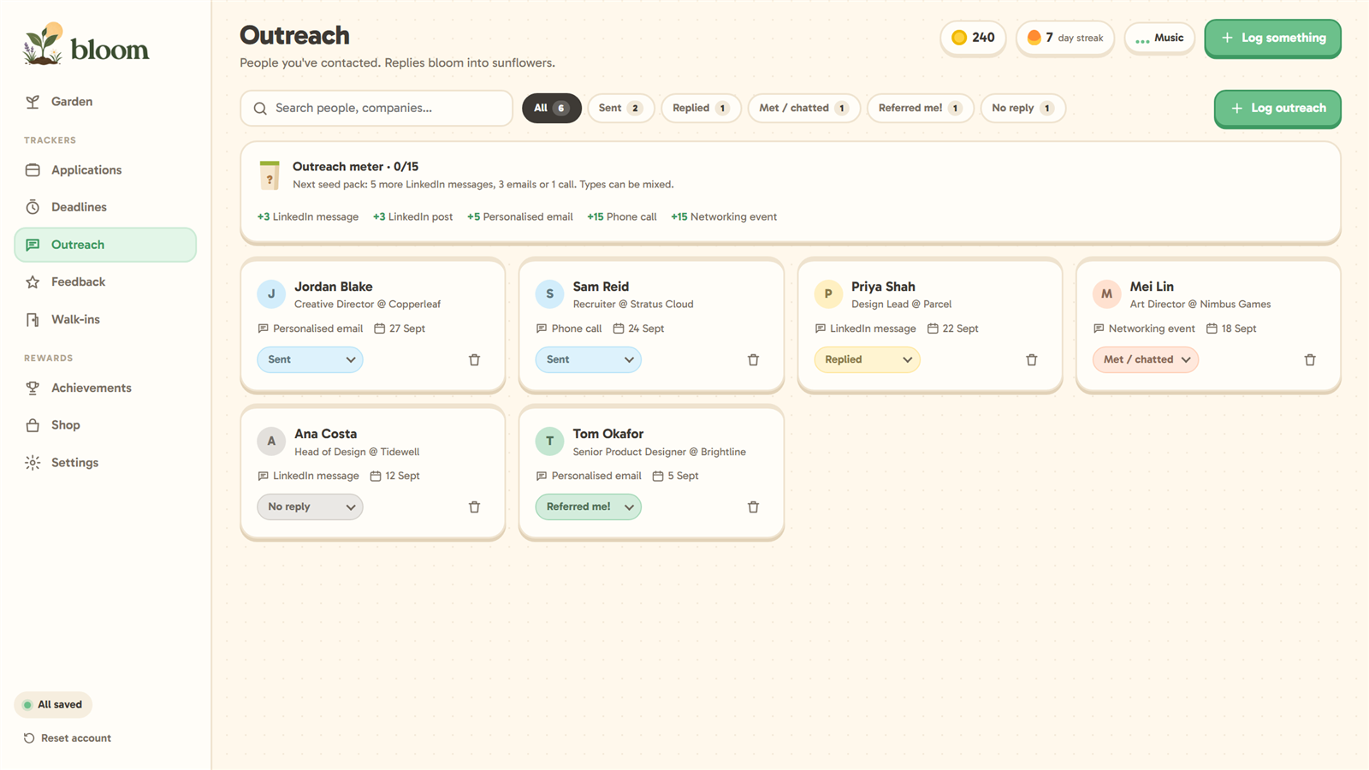Click the bloom logo
This screenshot has height=770, width=1369.
tap(86, 44)
